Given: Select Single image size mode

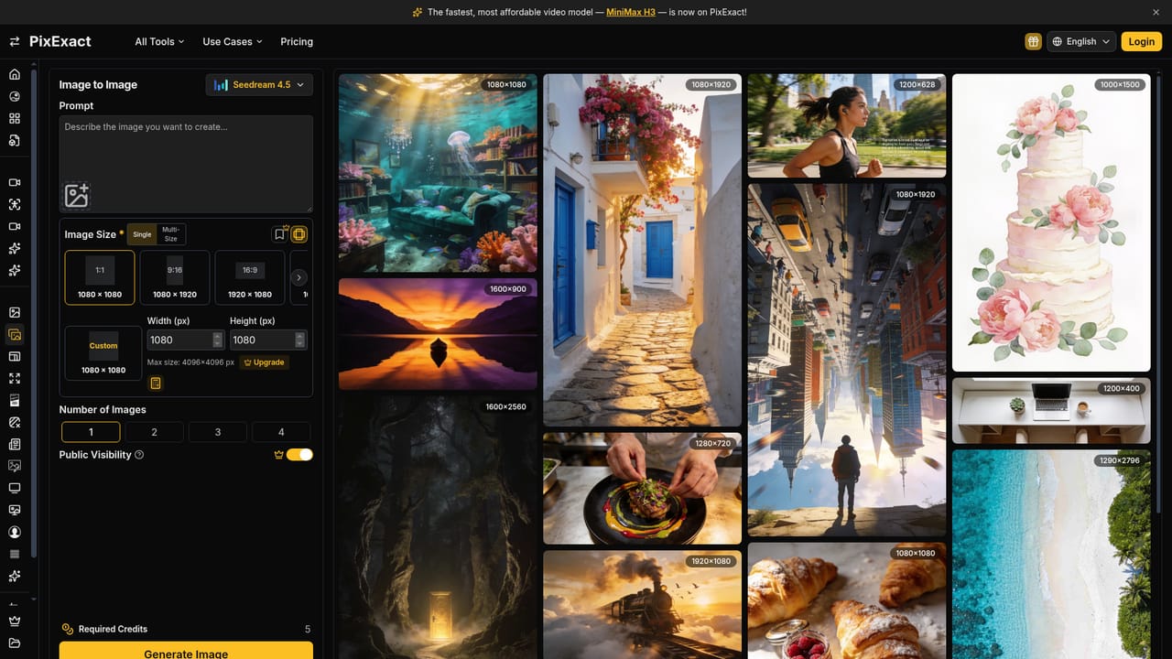Looking at the screenshot, I should pos(142,234).
